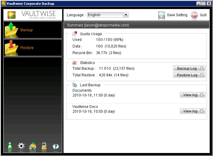The width and height of the screenshot is (213, 156).
Task: Expand the Language dropdown arrow
Action: coord(126,15)
